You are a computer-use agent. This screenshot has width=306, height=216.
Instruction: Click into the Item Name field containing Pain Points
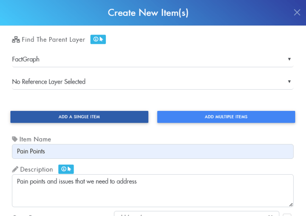[153, 152]
